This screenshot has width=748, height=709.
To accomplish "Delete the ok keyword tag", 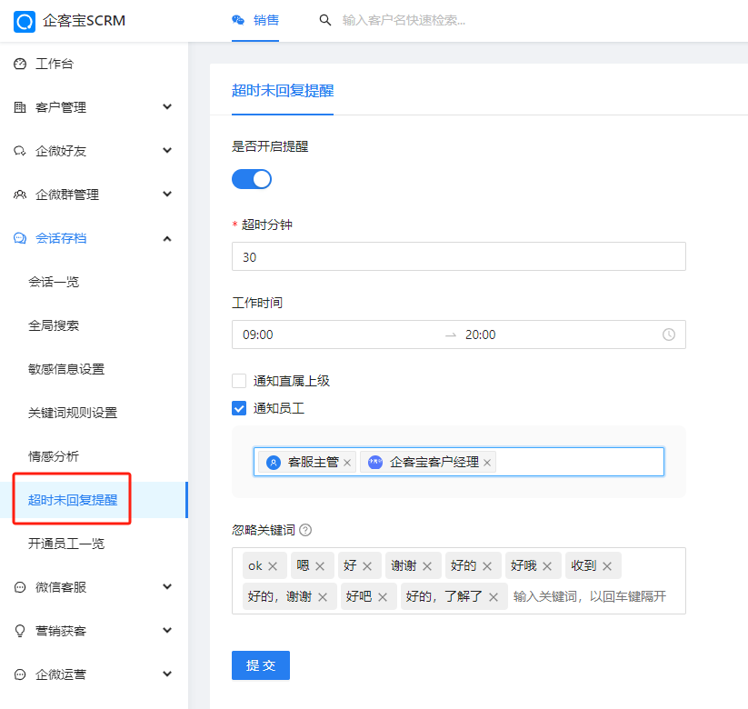I will pyautogui.click(x=273, y=566).
